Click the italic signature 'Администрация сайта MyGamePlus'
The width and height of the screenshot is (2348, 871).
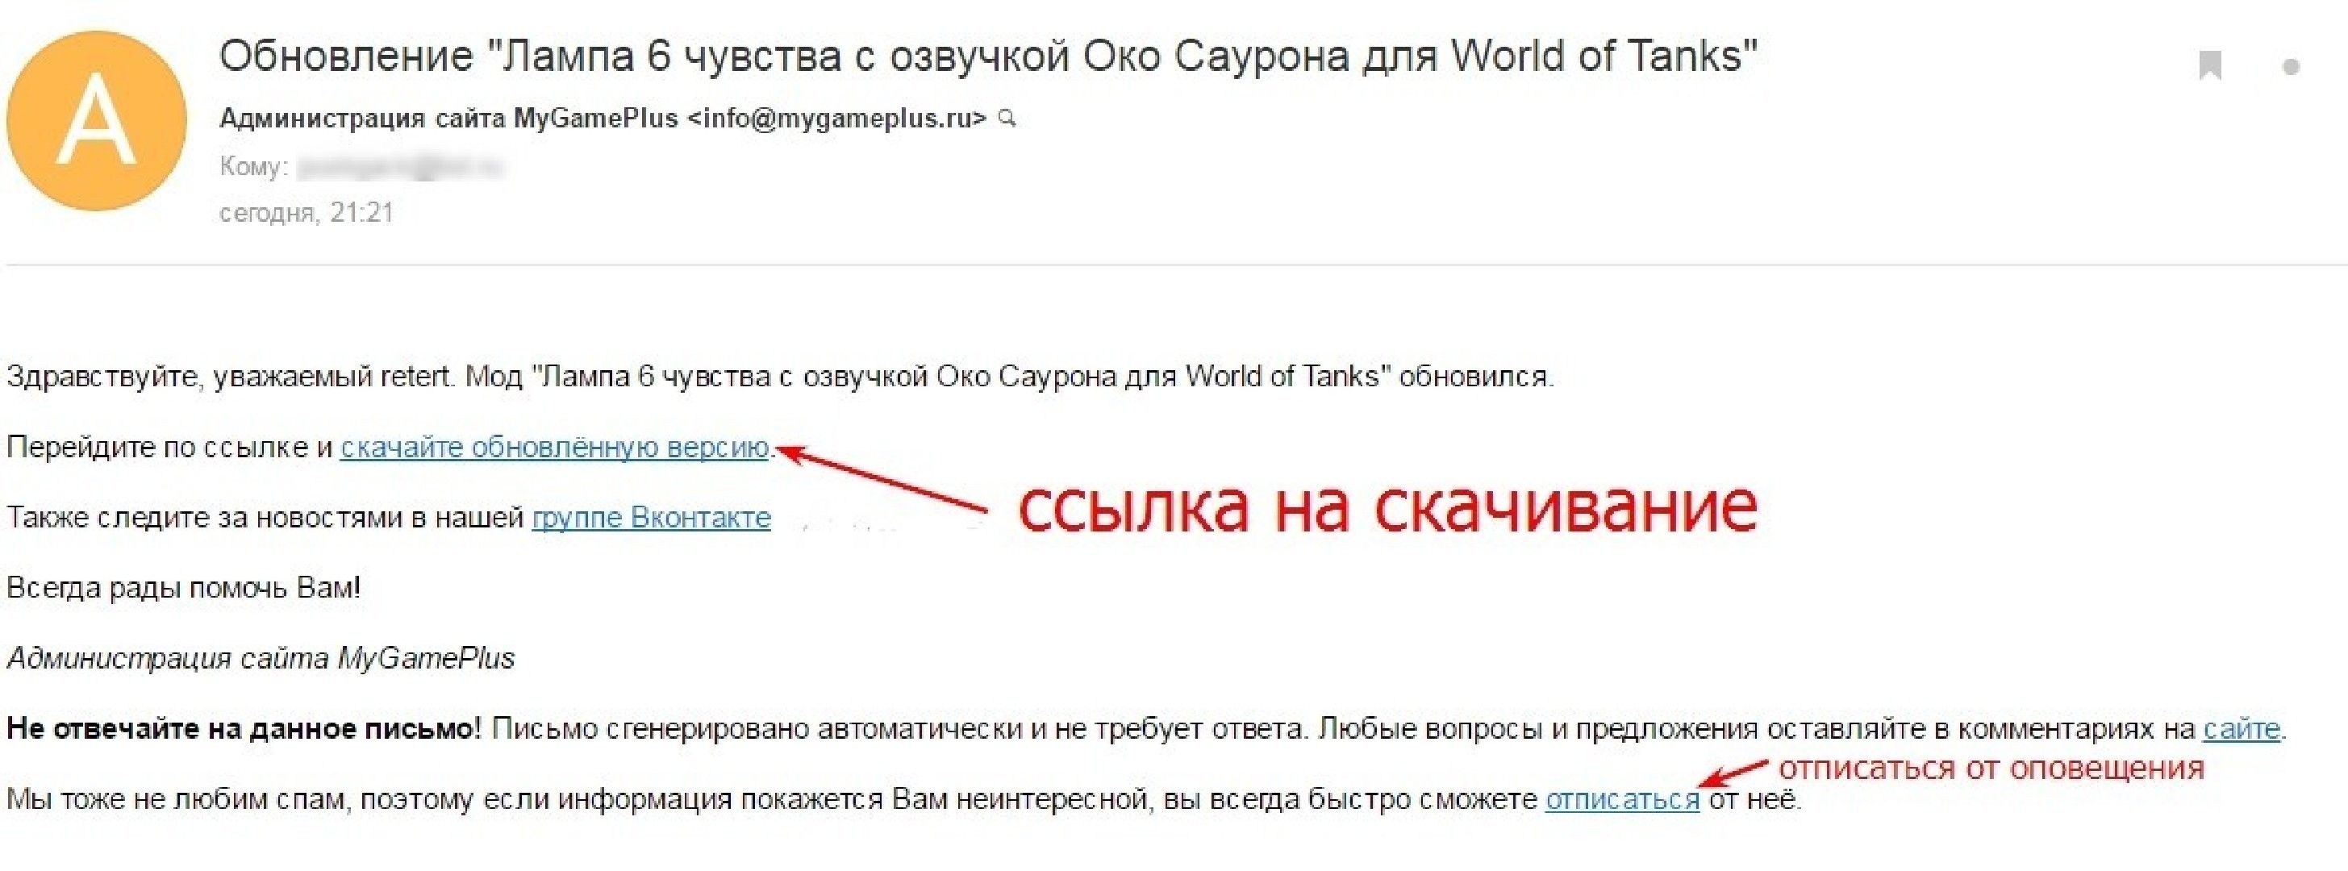(261, 658)
